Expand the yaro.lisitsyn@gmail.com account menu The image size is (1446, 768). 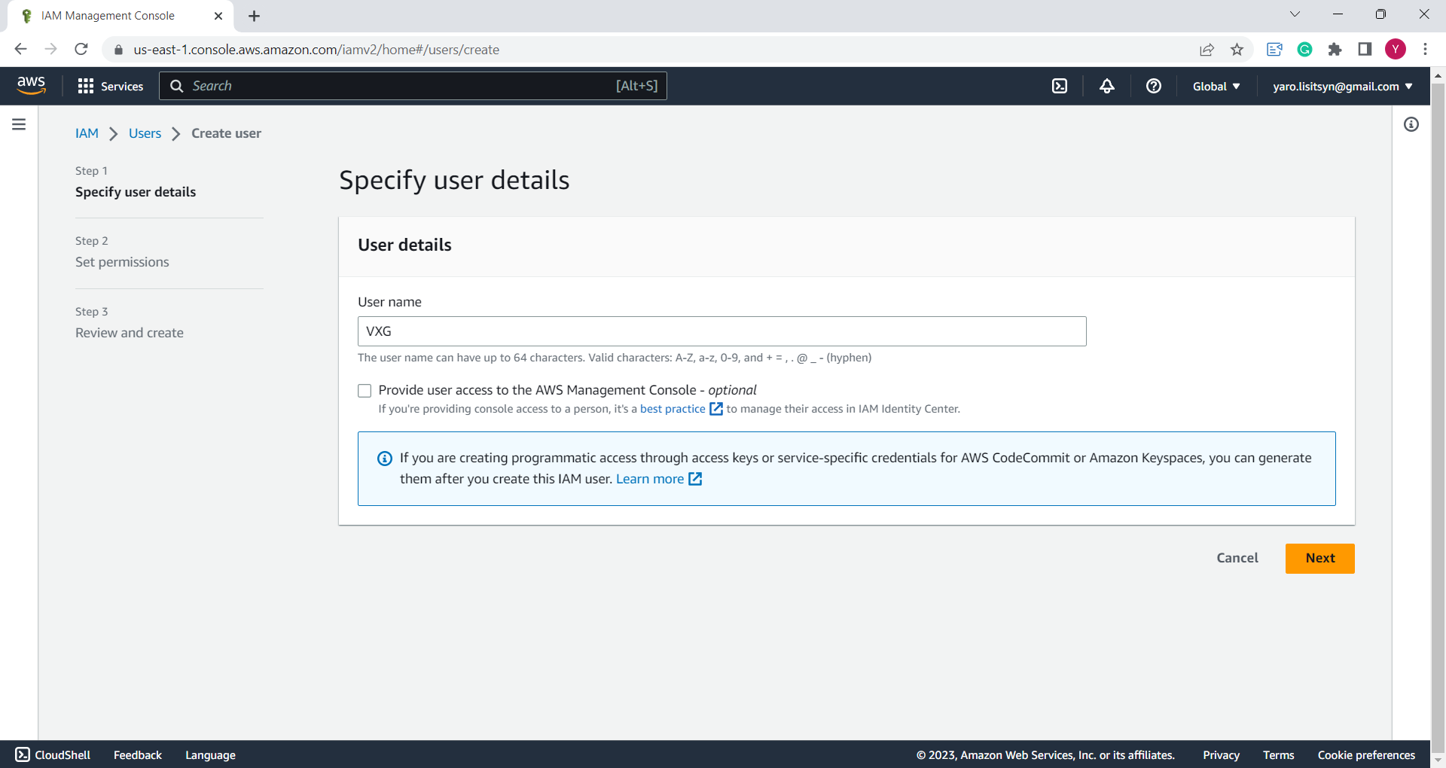[x=1342, y=86]
